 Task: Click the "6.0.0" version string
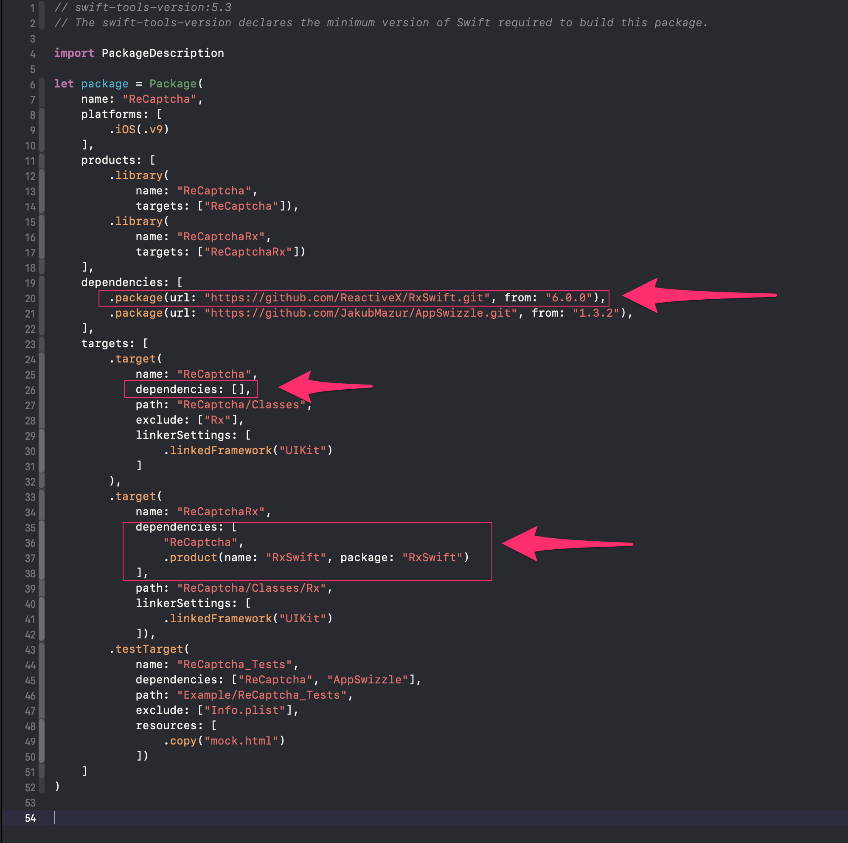tap(568, 298)
